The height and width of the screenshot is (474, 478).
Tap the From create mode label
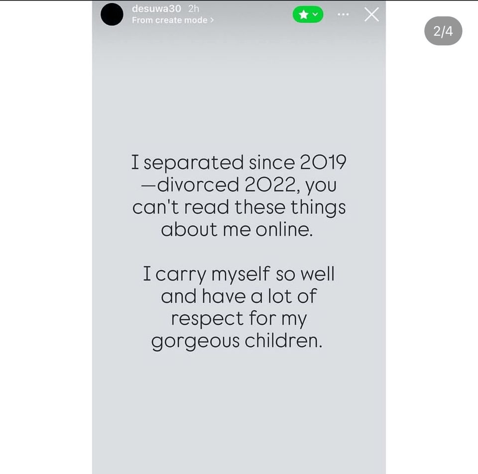[169, 20]
